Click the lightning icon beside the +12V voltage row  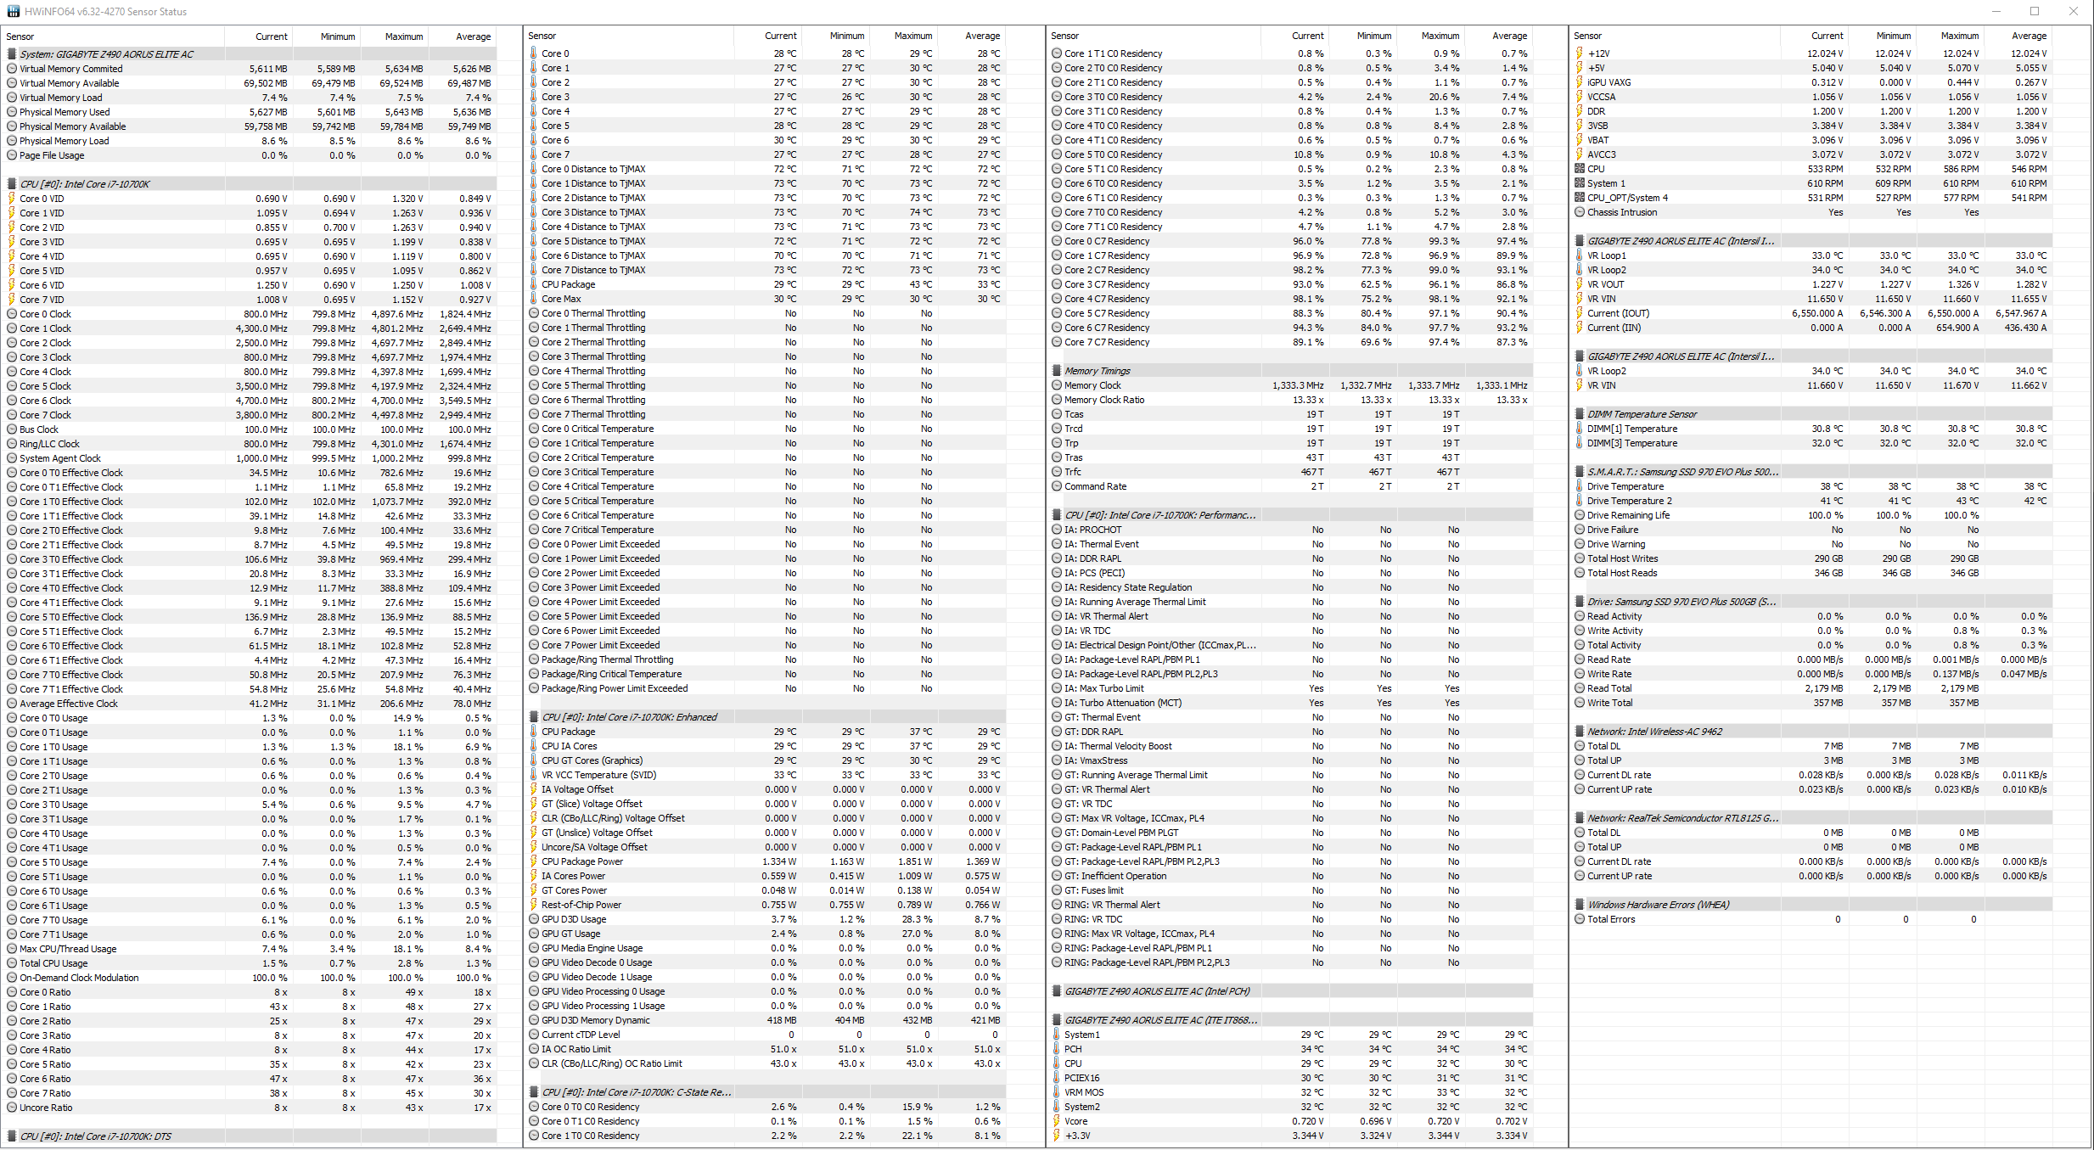(x=1580, y=53)
